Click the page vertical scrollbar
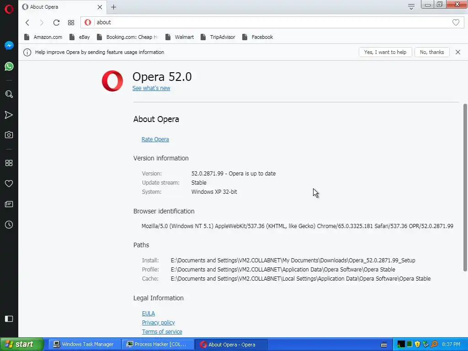The image size is (468, 351). click(465, 187)
